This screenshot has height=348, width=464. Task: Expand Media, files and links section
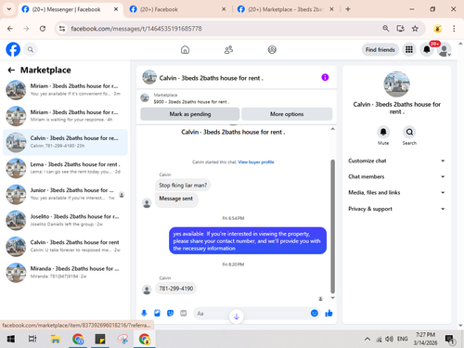click(x=396, y=192)
